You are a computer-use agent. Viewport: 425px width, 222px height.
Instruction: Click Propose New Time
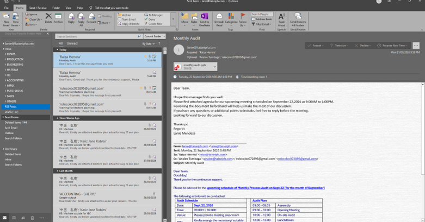(x=392, y=46)
